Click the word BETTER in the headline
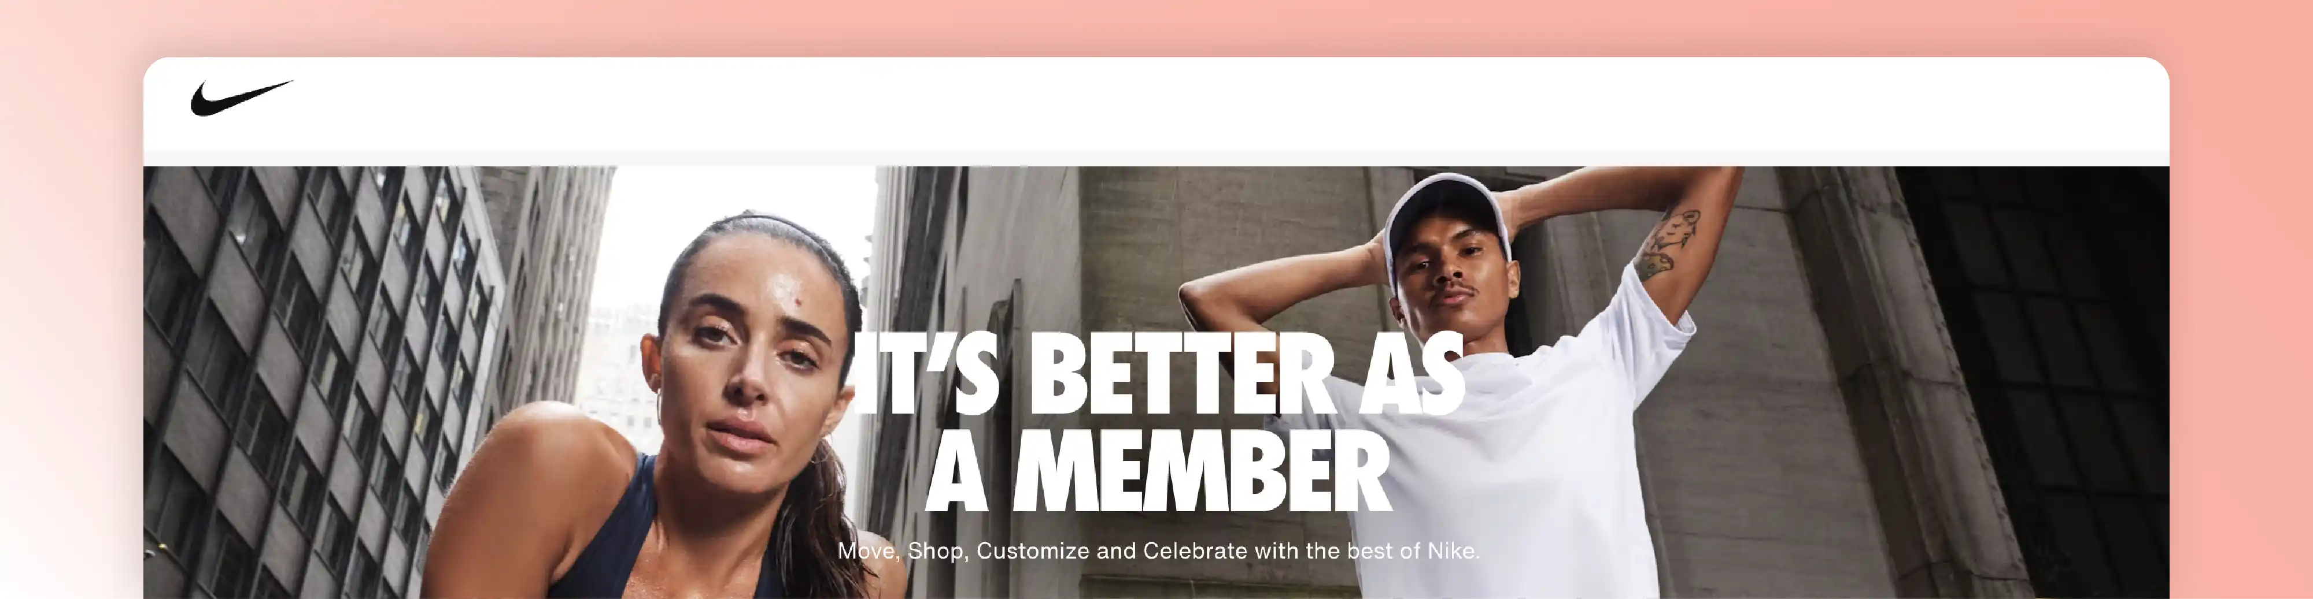2313x599 pixels. tap(1181, 373)
